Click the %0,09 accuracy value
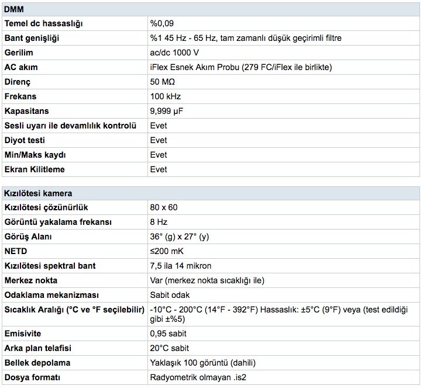423x389 pixels. [162, 23]
